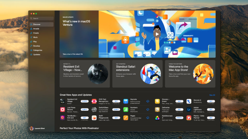Viewport: 248px width, 139px height.
Task: Click the "Perfect Your Photos With Pixelmator" heading
Action: (79, 128)
